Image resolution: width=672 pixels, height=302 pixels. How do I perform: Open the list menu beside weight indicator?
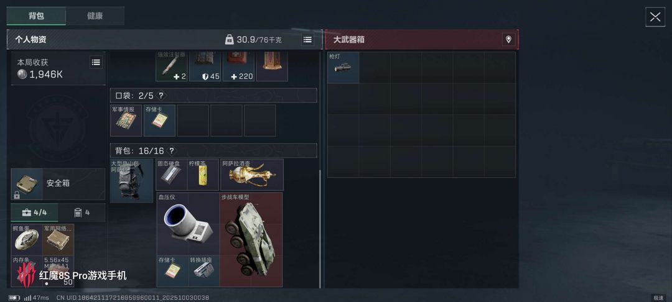[x=307, y=39]
